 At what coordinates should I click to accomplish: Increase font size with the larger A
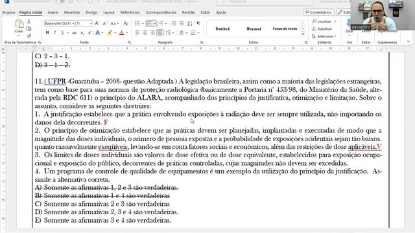point(97,23)
